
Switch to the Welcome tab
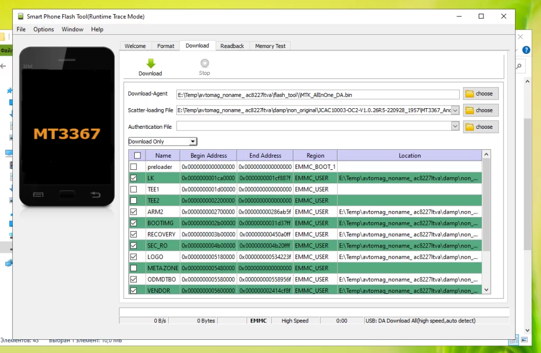pyautogui.click(x=135, y=46)
